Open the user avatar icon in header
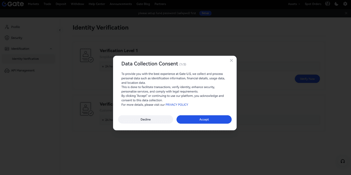 tap(327, 4)
